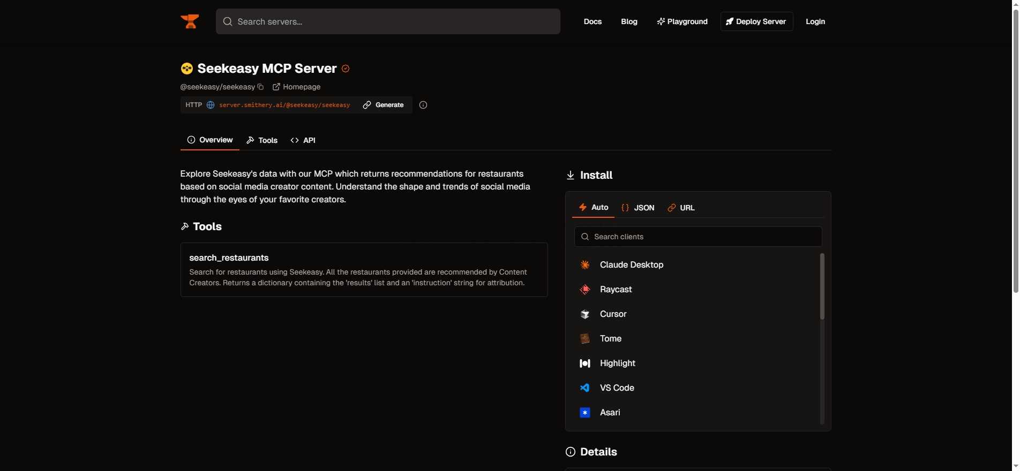Click the verified badge next to server title
1020x471 pixels.
pyautogui.click(x=346, y=69)
